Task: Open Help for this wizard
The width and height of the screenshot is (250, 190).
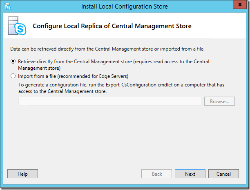Action: click(22, 174)
